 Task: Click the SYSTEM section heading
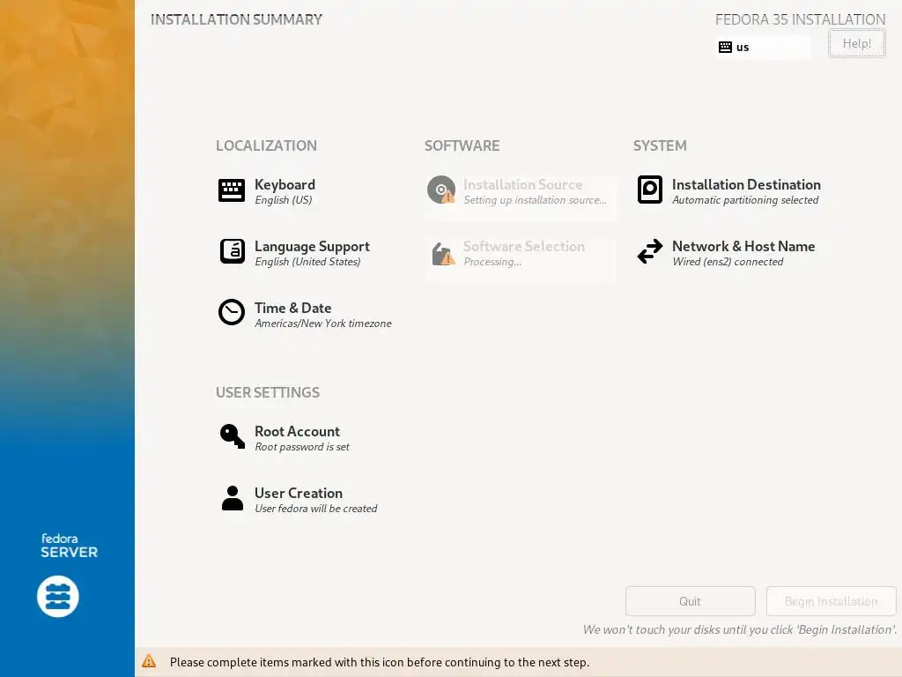click(660, 145)
